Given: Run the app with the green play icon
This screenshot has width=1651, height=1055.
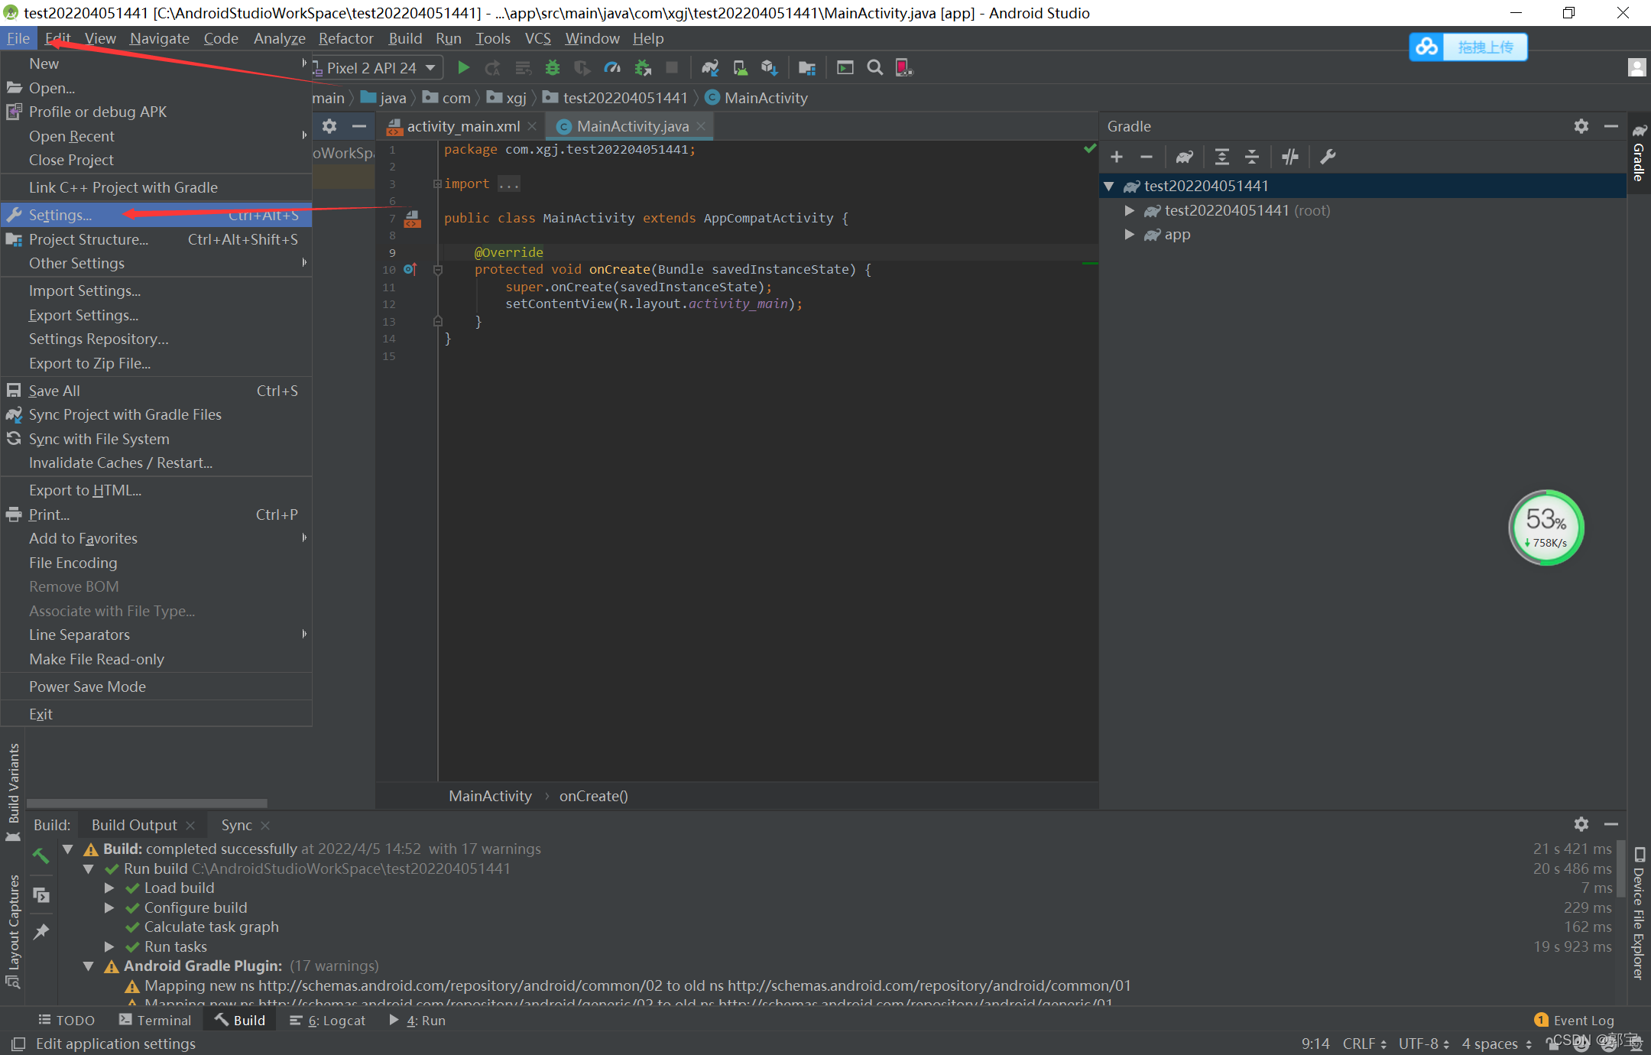Looking at the screenshot, I should point(463,68).
